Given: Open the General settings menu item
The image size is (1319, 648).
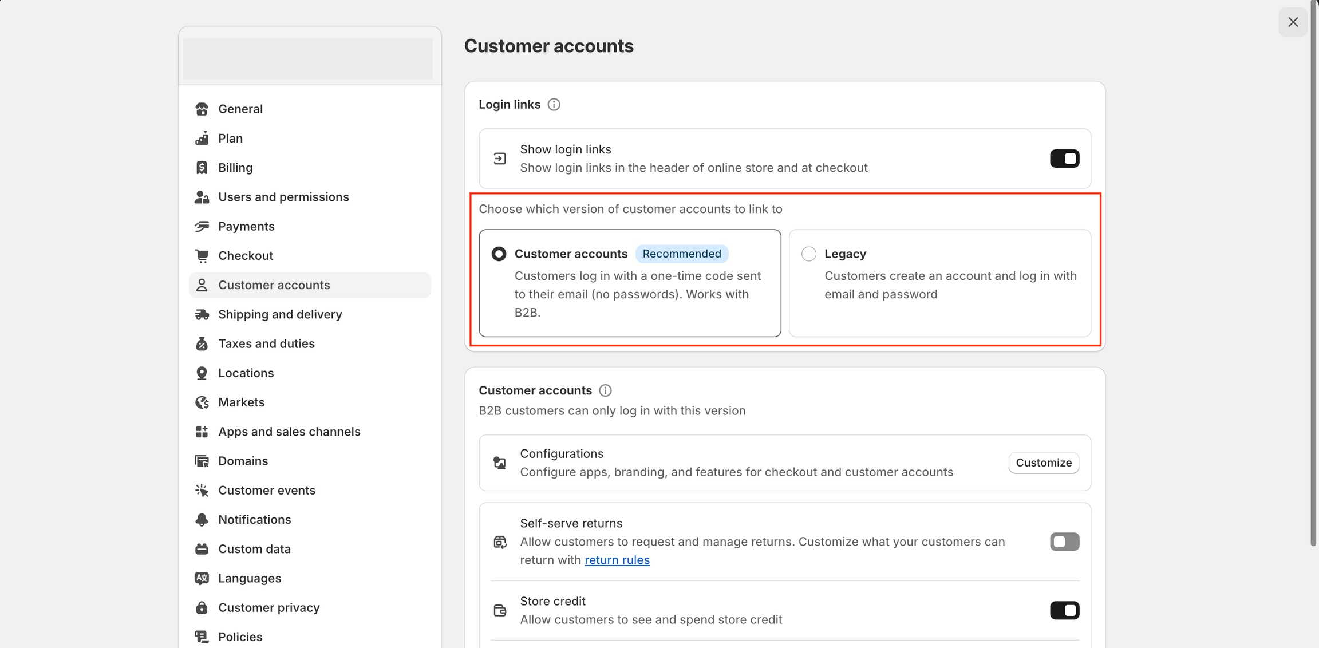Looking at the screenshot, I should tap(240, 109).
